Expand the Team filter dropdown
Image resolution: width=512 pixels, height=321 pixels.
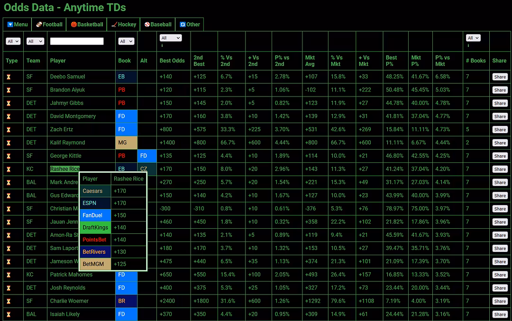click(35, 42)
